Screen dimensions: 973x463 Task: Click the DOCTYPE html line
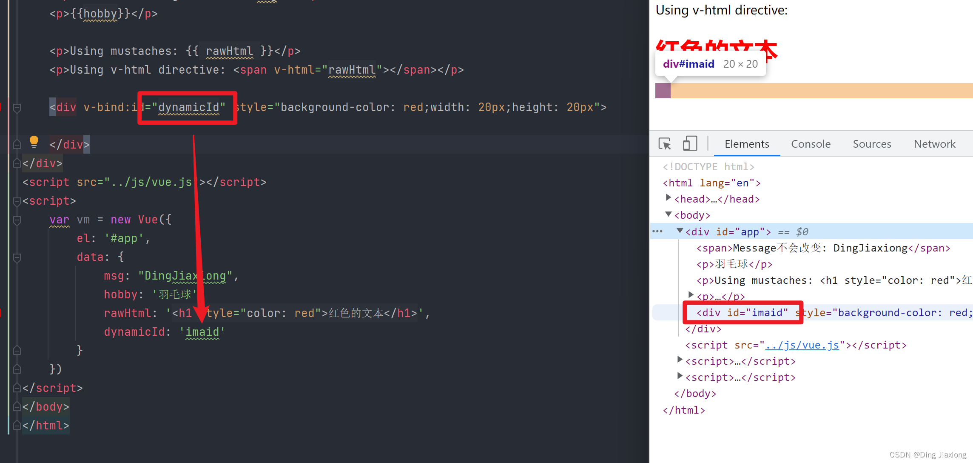[x=708, y=167]
